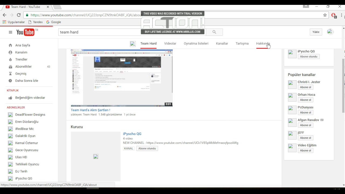Subscribe to Afgan Rasulov
The image size is (345, 194).
[305, 125]
